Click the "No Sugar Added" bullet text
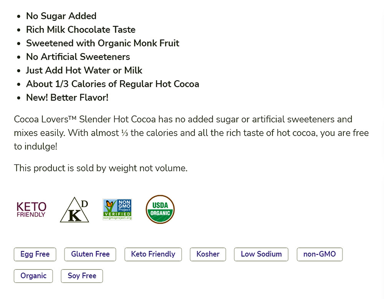384x299 pixels. 61,16
